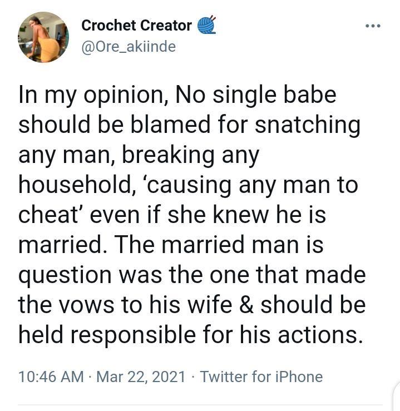Click the word "household" in the tweet
This screenshot has height=411, width=400.
73,185
